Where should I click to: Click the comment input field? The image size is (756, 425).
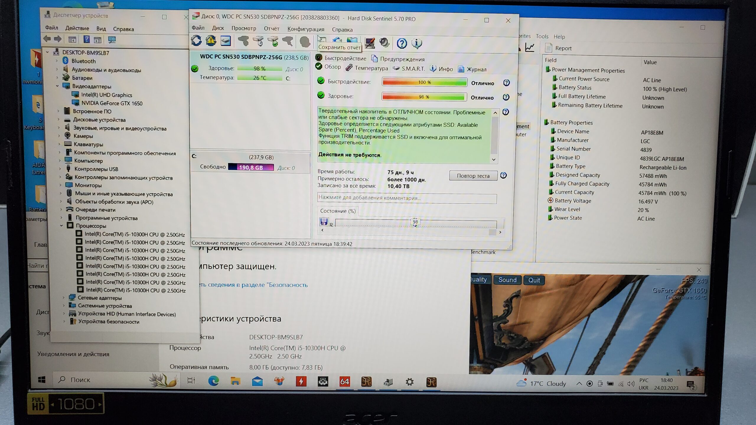[407, 198]
